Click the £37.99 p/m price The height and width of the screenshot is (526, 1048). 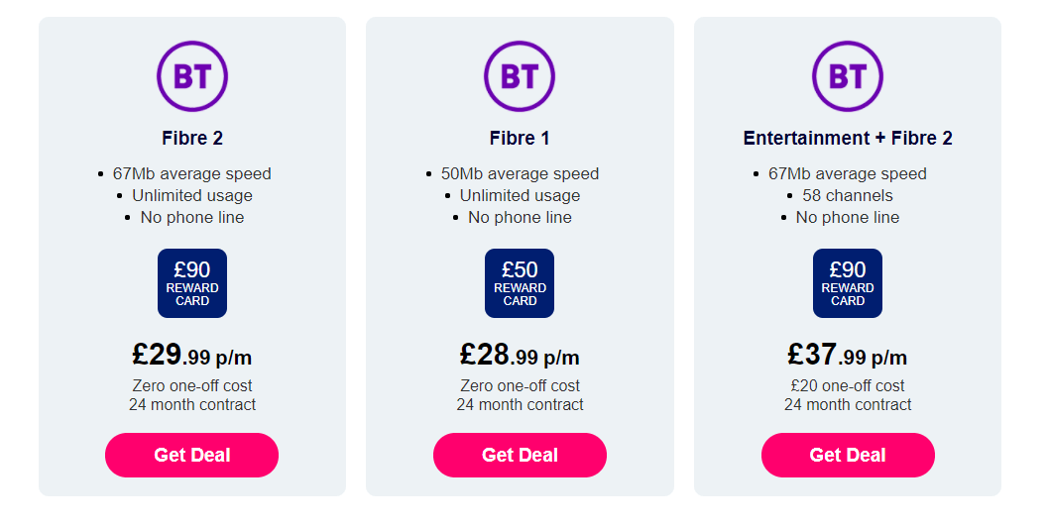pos(848,355)
